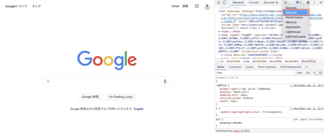This screenshot has width=324, height=133.
Task: Open DevTools settings gear
Action: pos(308,3)
